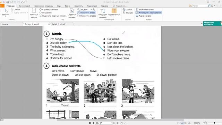222x125 pixels.
Task: Select Пишущая машинка typewriter tool
Action: (x=103, y=13)
